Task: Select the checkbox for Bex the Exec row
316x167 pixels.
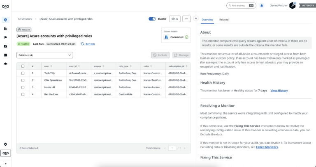Action: coord(23,94)
